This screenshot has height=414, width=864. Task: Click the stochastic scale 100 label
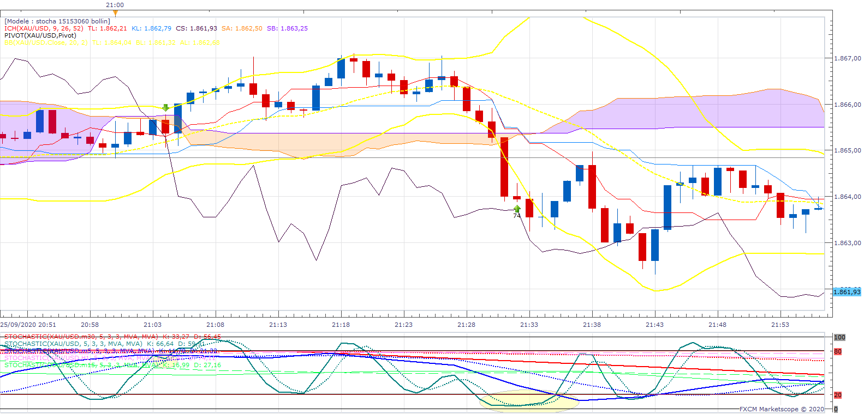(x=839, y=337)
